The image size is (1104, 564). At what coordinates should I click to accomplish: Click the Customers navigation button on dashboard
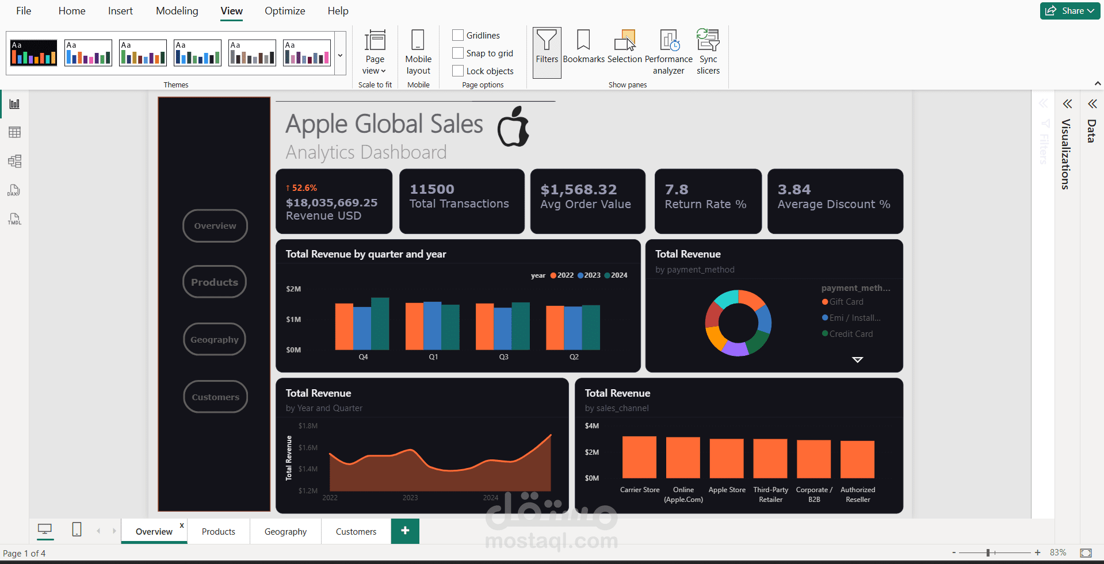[216, 397]
